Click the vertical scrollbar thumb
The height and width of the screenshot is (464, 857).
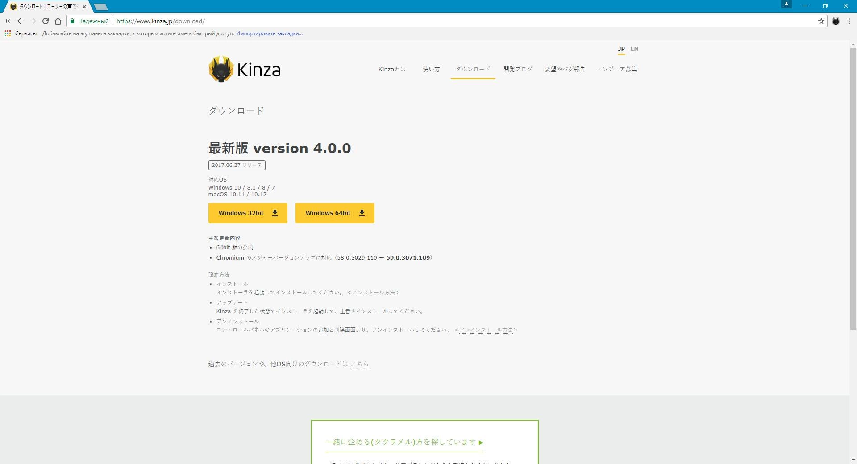(x=853, y=188)
